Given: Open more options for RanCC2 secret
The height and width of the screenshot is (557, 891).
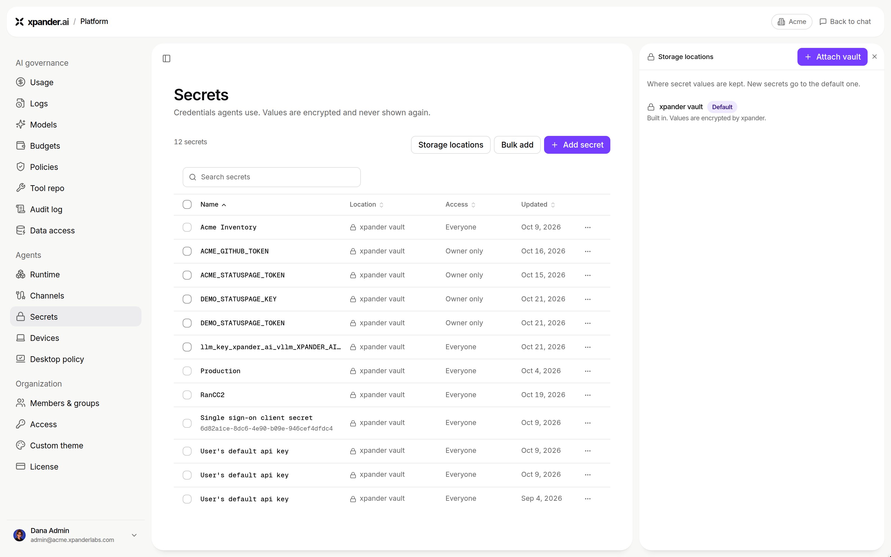Looking at the screenshot, I should (x=588, y=395).
